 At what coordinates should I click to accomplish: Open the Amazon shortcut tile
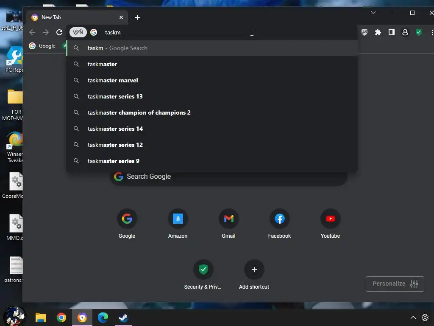tap(178, 224)
